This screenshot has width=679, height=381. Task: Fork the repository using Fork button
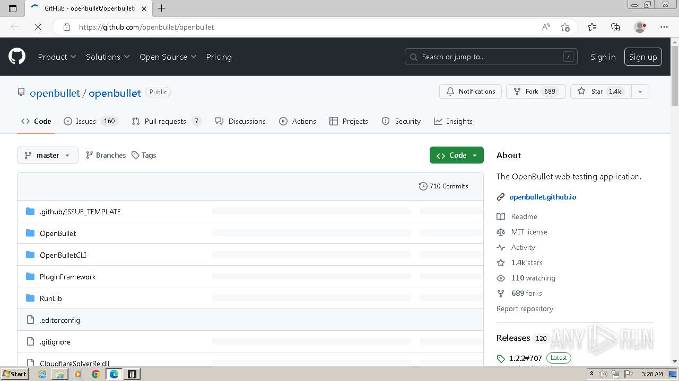(x=536, y=92)
